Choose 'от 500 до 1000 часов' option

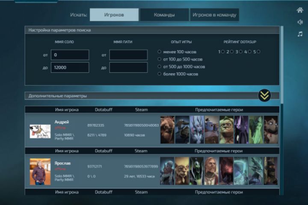click(x=159, y=67)
